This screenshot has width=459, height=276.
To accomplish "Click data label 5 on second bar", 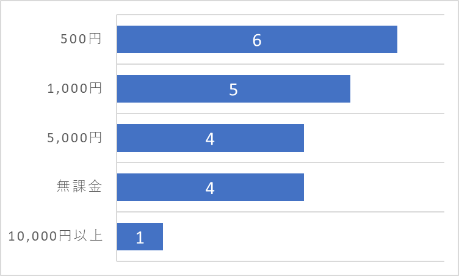I will click(x=233, y=89).
